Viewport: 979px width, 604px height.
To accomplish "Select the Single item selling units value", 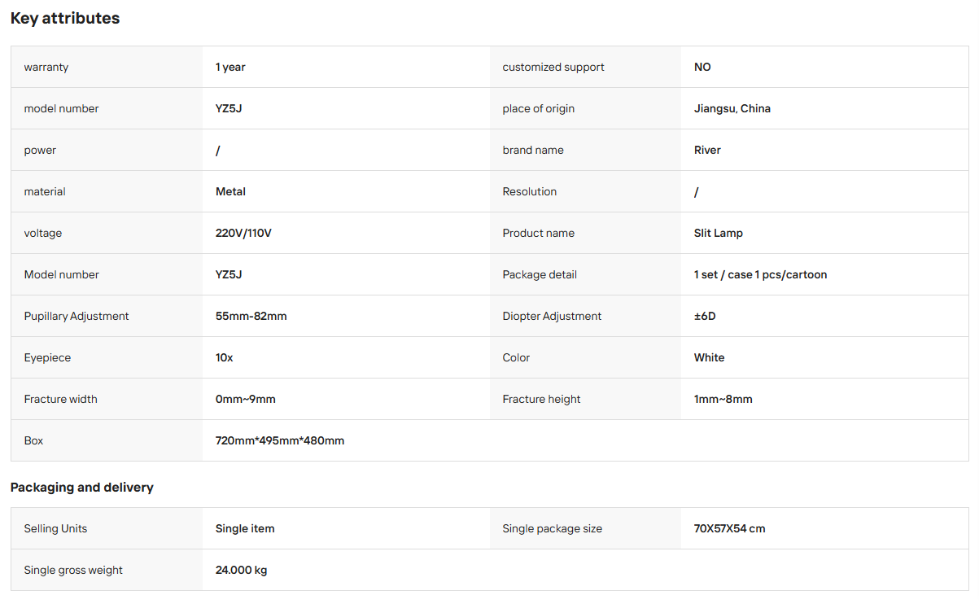I will (x=245, y=528).
